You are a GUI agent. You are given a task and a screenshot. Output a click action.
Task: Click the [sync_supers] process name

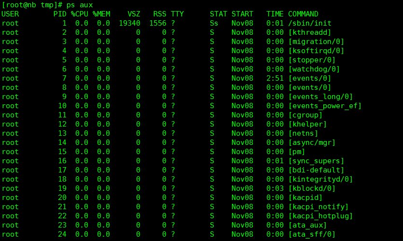click(316, 161)
